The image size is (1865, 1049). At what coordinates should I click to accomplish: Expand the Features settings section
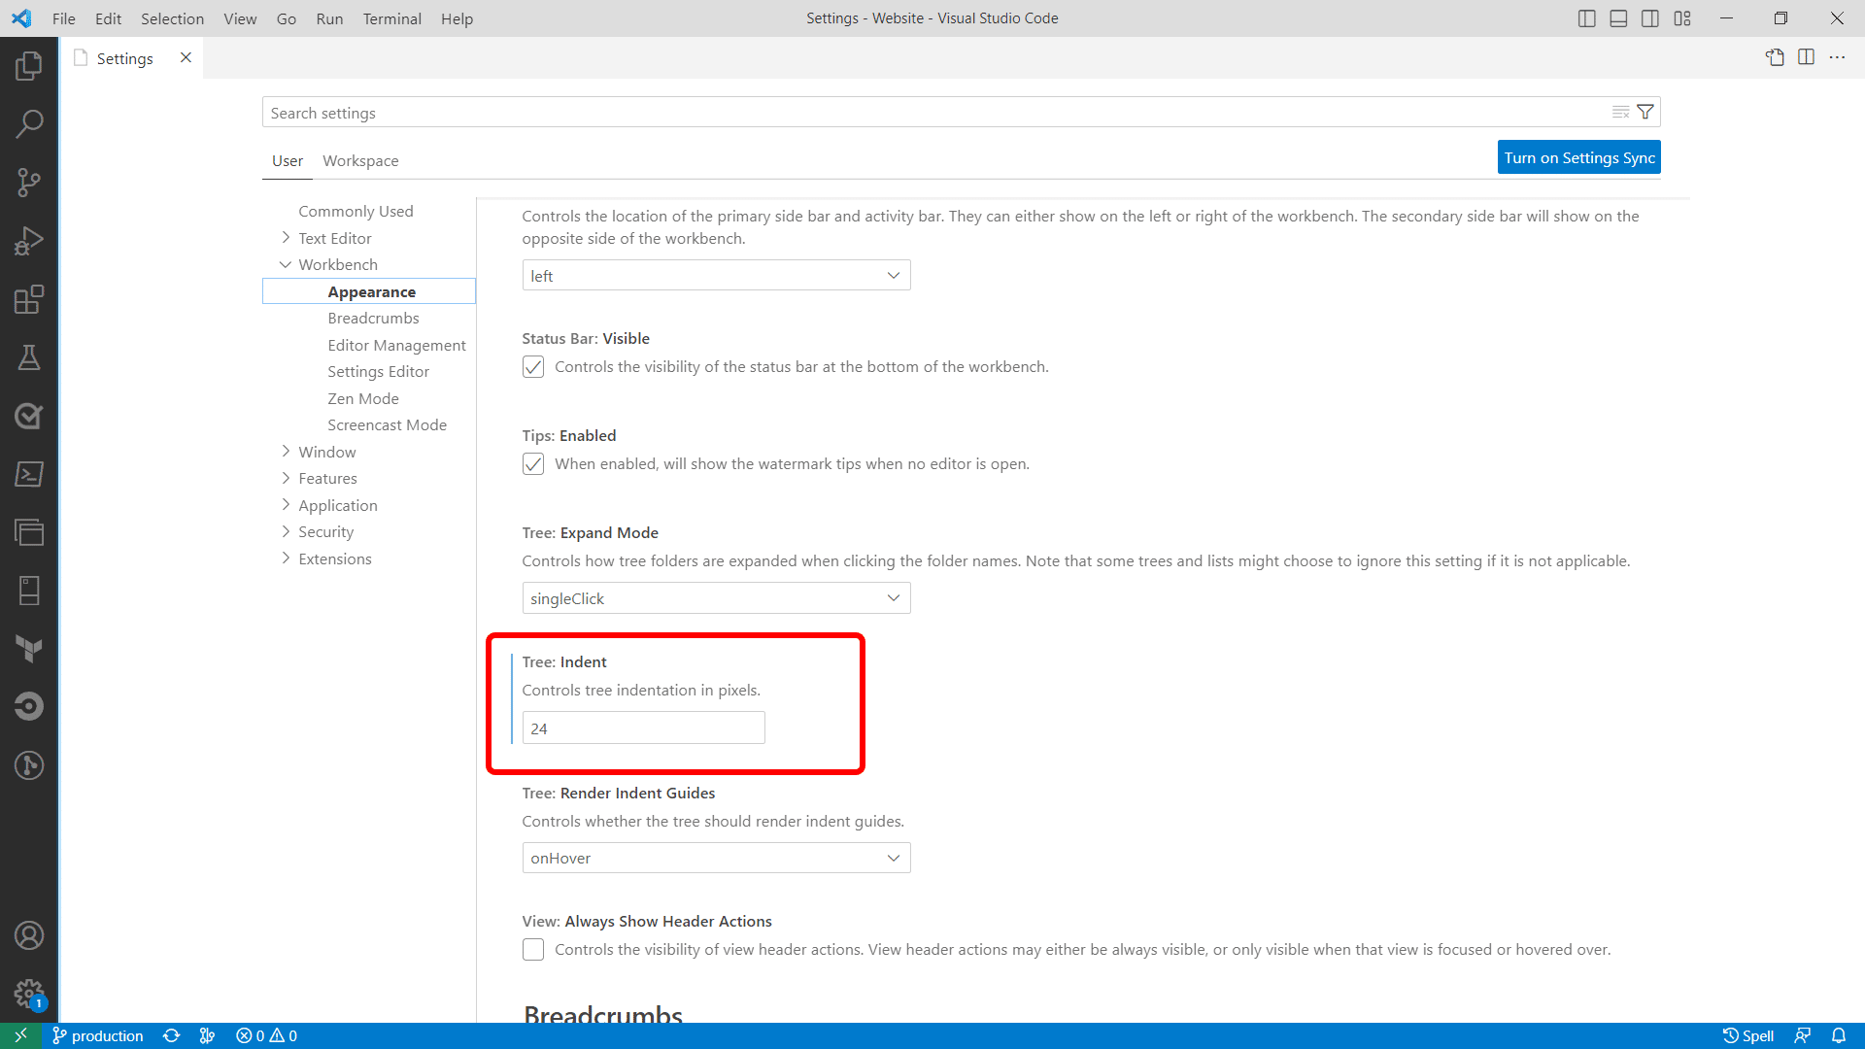(286, 478)
